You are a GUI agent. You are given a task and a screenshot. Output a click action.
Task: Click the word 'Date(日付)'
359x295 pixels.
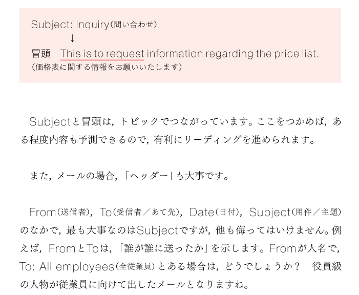pyautogui.click(x=216, y=212)
